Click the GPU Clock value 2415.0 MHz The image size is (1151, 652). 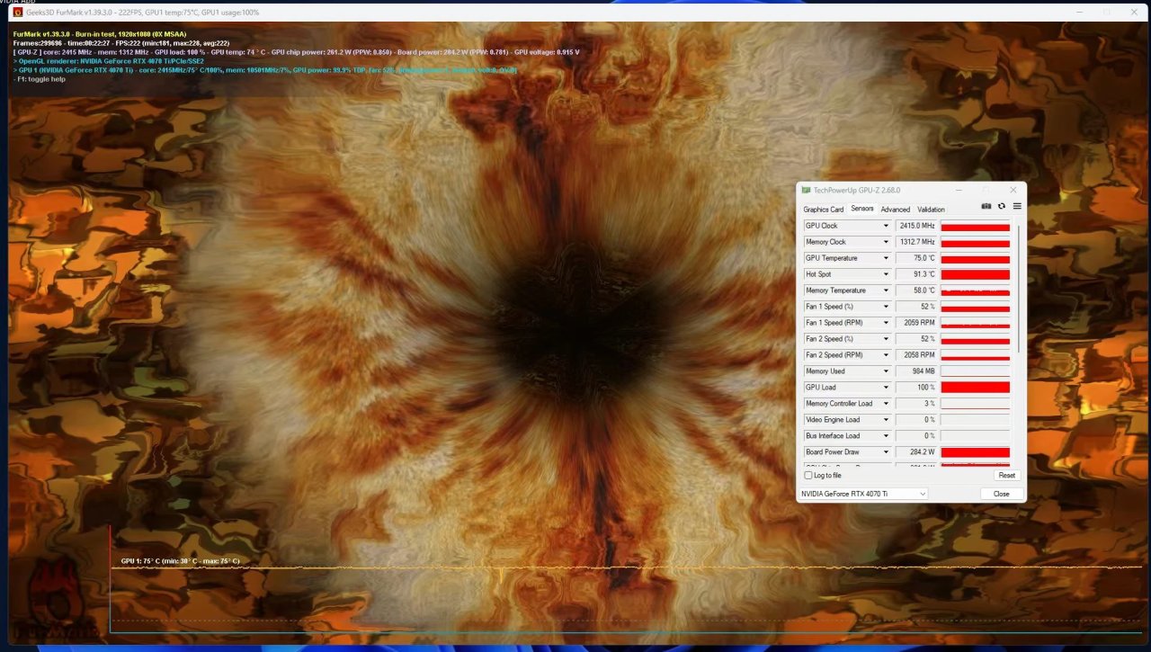point(916,226)
